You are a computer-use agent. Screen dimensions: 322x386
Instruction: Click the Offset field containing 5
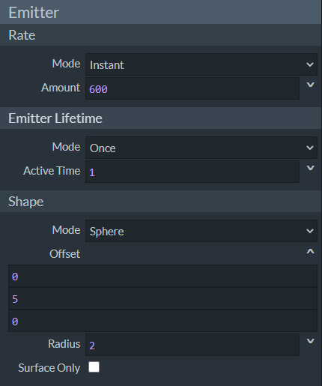point(162,298)
